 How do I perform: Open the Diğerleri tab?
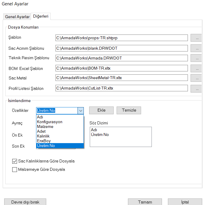click(41, 16)
